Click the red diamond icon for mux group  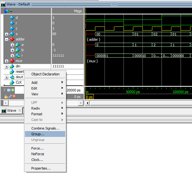point(12,61)
